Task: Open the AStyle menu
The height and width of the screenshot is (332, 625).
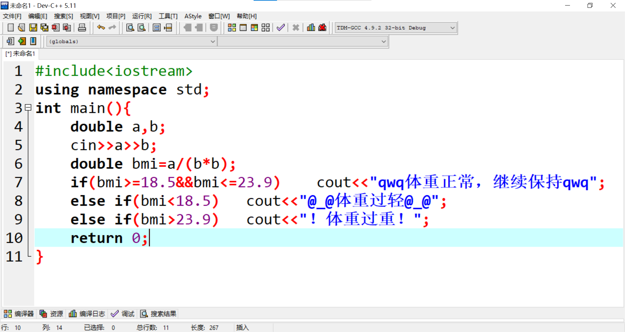Action: tap(193, 16)
